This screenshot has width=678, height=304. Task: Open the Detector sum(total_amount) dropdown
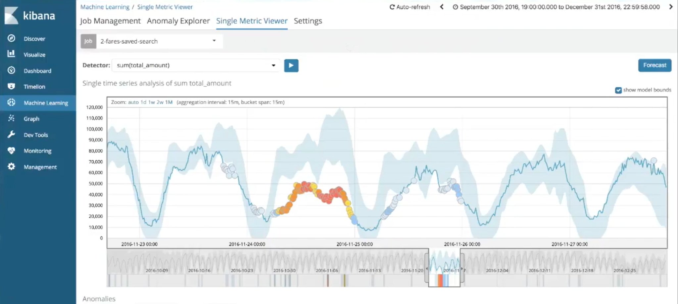(x=196, y=65)
